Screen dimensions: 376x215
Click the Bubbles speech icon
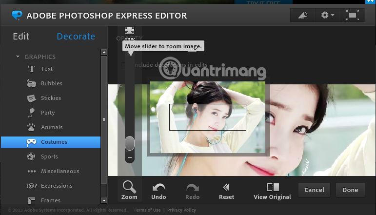coord(31,83)
